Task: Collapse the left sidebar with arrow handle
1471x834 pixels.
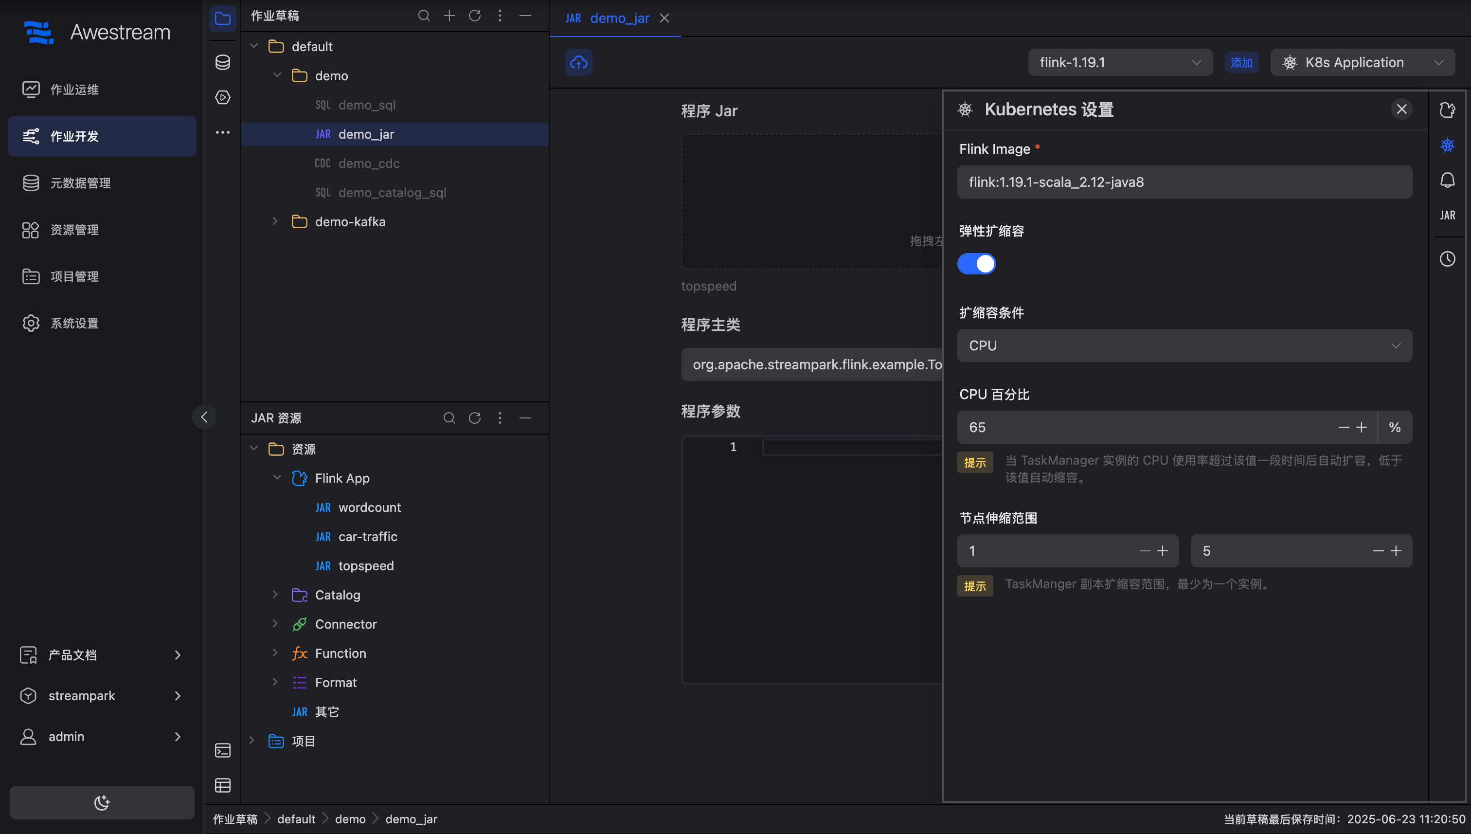Action: 204,417
